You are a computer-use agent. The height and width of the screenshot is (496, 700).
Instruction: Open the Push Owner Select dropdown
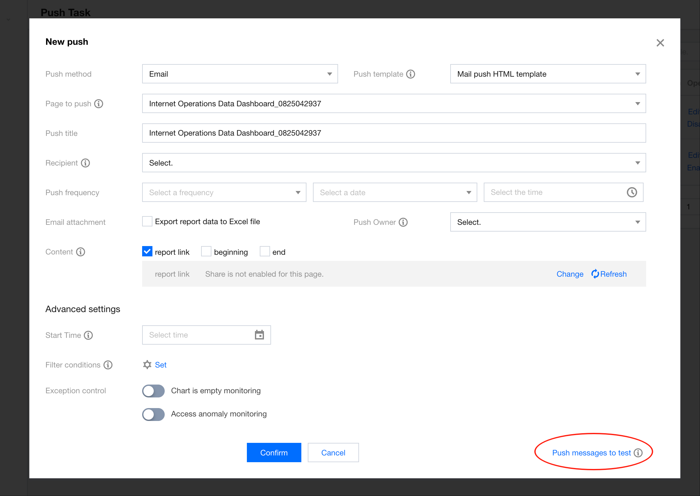548,222
